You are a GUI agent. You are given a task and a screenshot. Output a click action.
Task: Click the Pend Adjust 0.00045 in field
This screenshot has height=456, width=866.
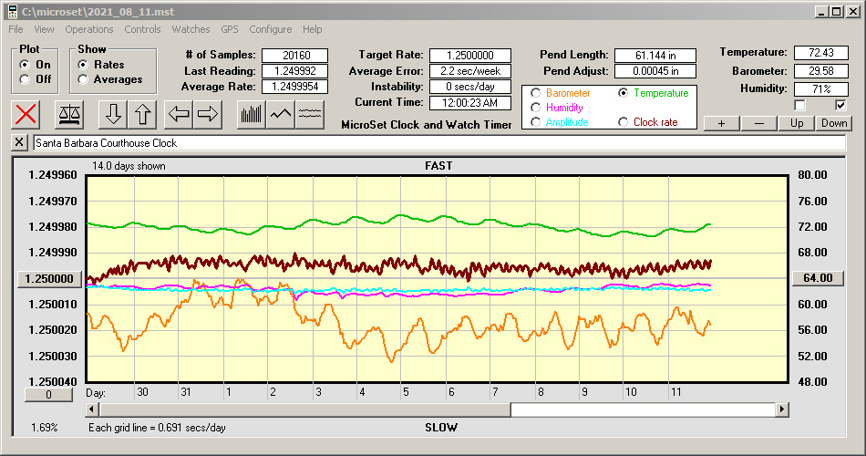(x=655, y=71)
